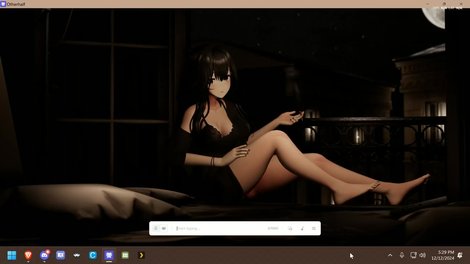470x264 pixels.
Task: Open the music note icon
Action: 302,228
